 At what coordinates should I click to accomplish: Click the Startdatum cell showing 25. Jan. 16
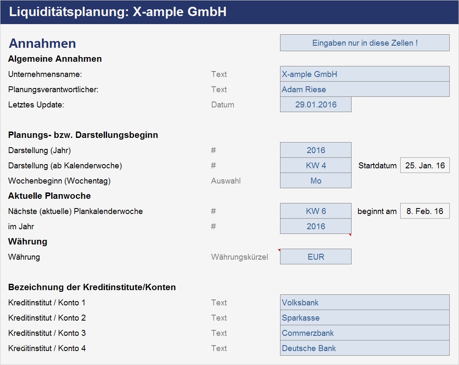(x=425, y=165)
